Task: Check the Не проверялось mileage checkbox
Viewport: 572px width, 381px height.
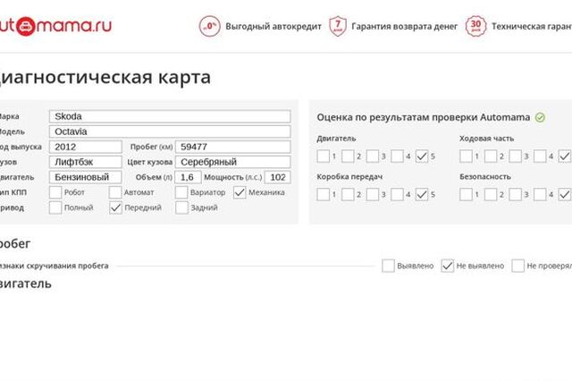Action: point(518,266)
